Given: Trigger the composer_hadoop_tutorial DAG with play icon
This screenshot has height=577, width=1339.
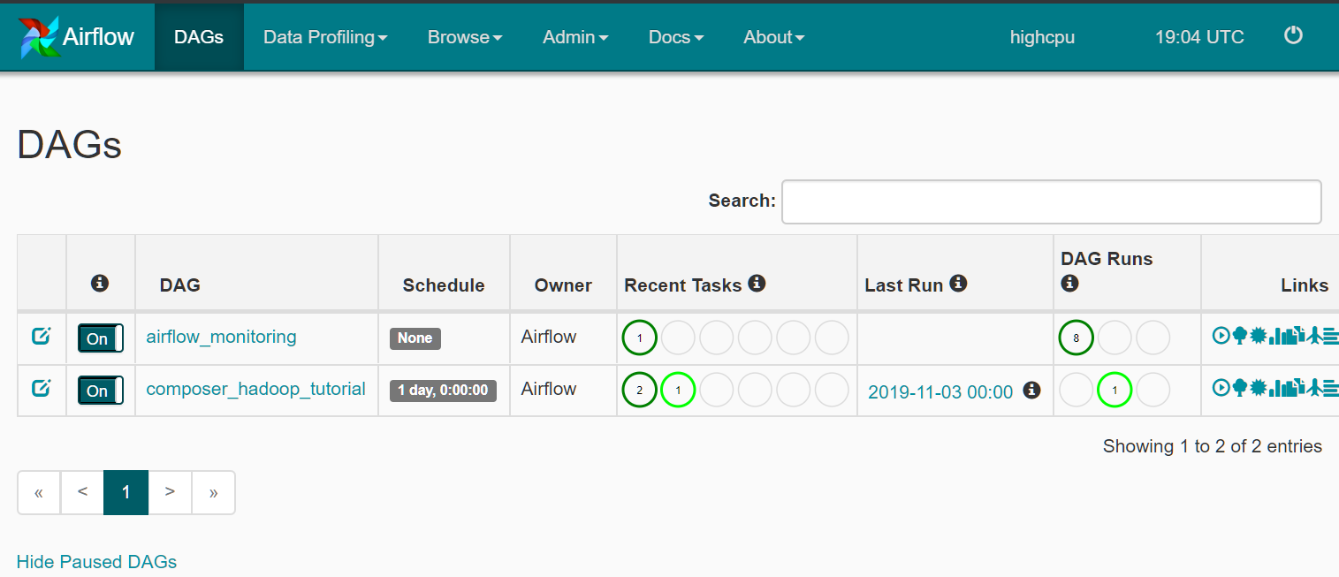Looking at the screenshot, I should (x=1221, y=387).
